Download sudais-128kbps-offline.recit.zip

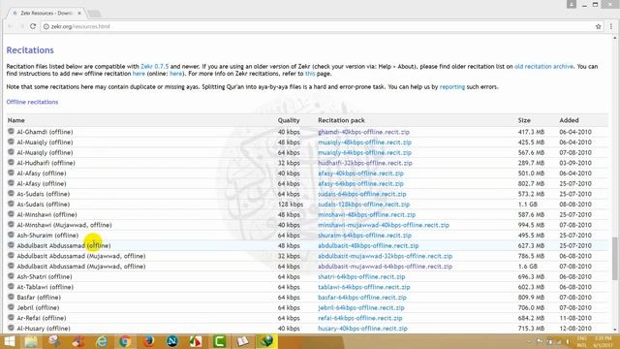coord(364,205)
